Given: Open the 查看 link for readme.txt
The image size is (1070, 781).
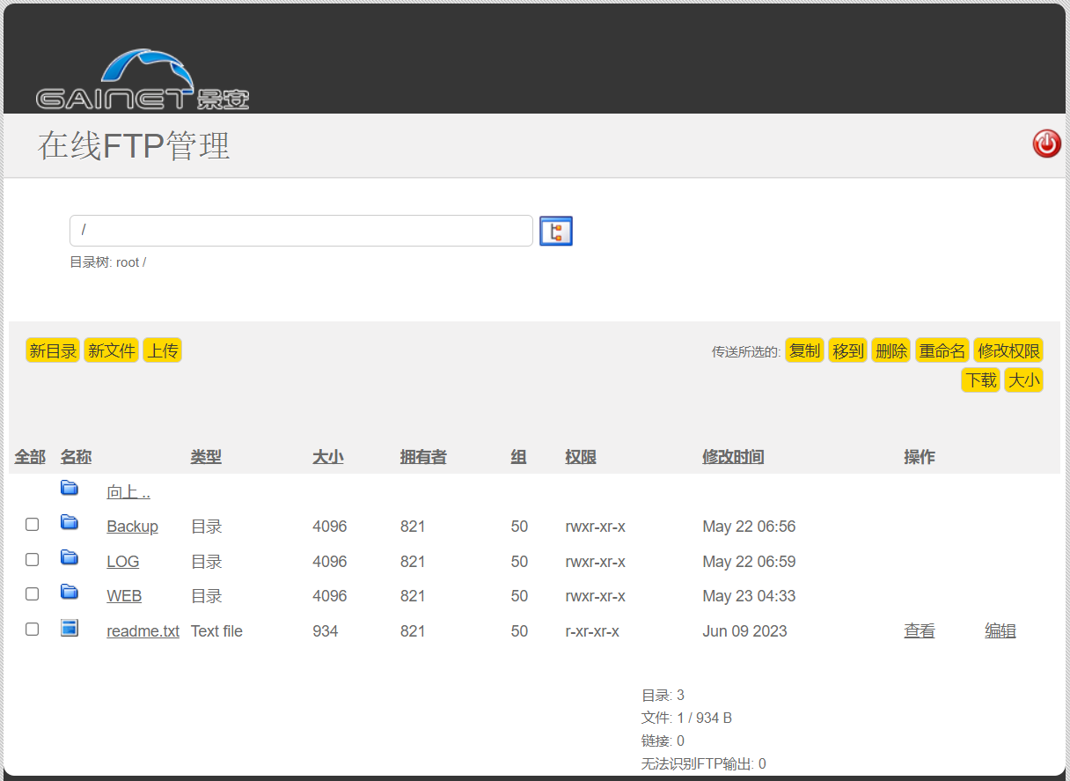Looking at the screenshot, I should coord(919,631).
